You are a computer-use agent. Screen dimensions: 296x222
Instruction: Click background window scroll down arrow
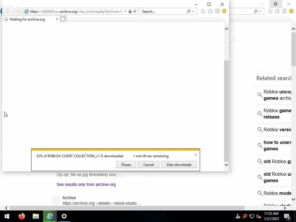[x=293, y=199]
